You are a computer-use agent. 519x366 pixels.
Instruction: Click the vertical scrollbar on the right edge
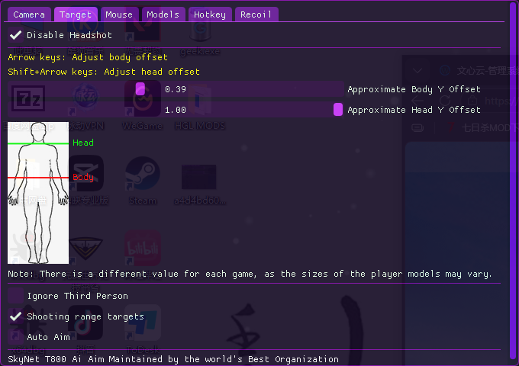pos(514,181)
